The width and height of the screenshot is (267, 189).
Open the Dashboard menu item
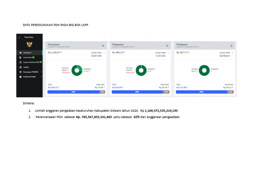tap(30, 53)
